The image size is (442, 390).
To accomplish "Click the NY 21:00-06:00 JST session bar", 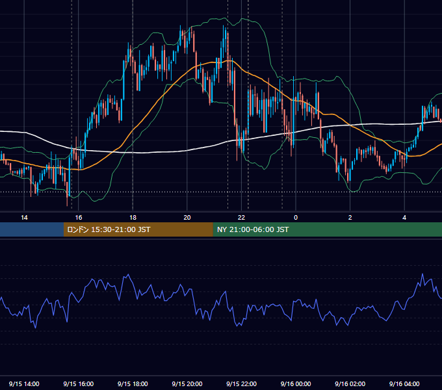I will coord(327,229).
